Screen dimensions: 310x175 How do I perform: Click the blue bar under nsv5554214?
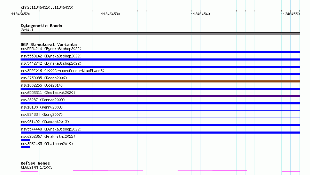coord(160,52)
